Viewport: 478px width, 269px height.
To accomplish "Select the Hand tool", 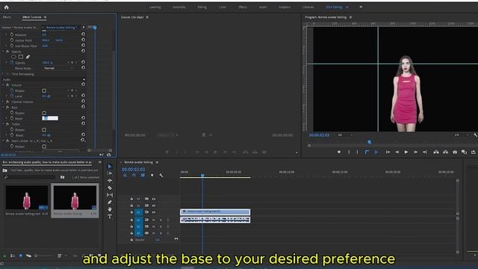I will (x=110, y=209).
